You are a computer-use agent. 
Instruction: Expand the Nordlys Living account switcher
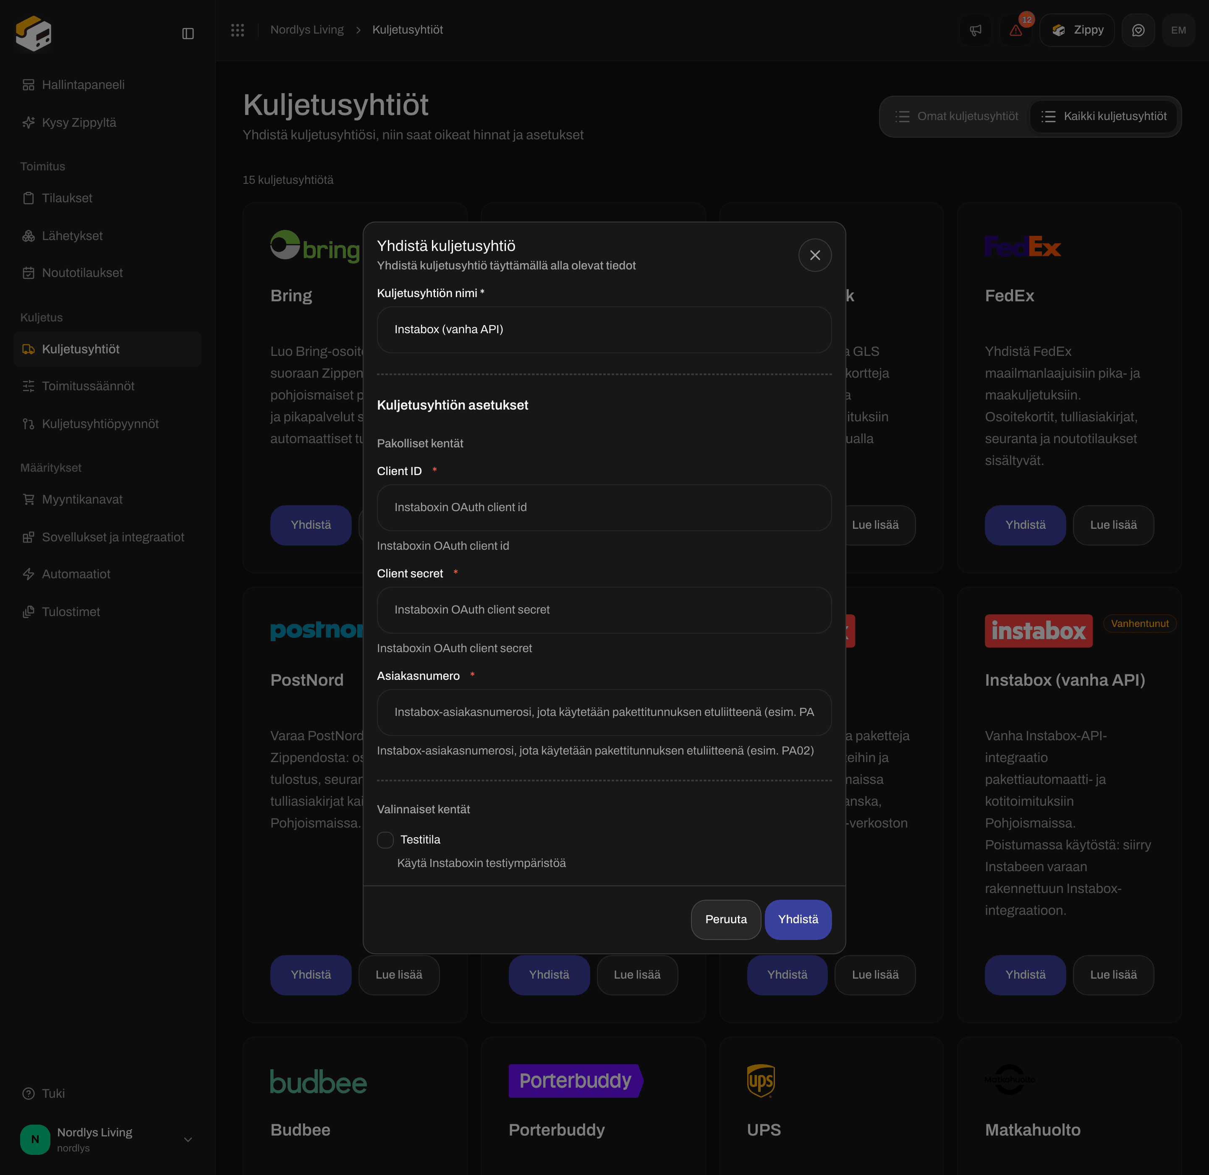[107, 1139]
